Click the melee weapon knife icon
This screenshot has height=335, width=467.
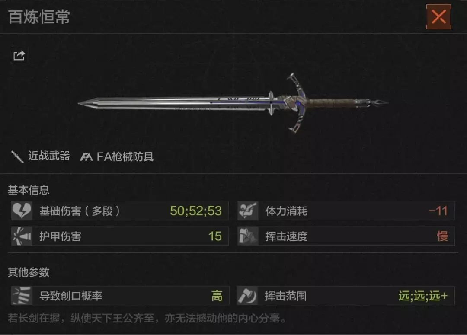coord(17,156)
